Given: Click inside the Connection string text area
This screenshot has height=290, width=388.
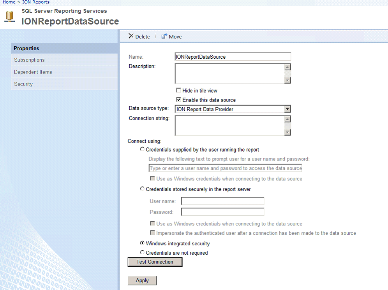Looking at the screenshot, I should click(x=230, y=126).
